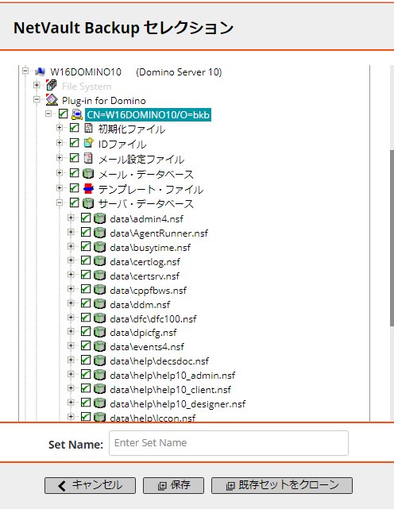This screenshot has width=394, height=509.
Task: Click database icon for data\help\decsdoc.nsf
Action: (100, 361)
